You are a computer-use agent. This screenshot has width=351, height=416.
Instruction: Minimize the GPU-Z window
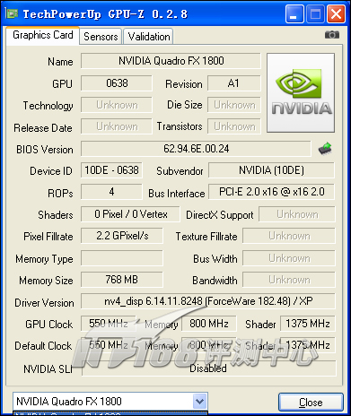[x=294, y=13]
